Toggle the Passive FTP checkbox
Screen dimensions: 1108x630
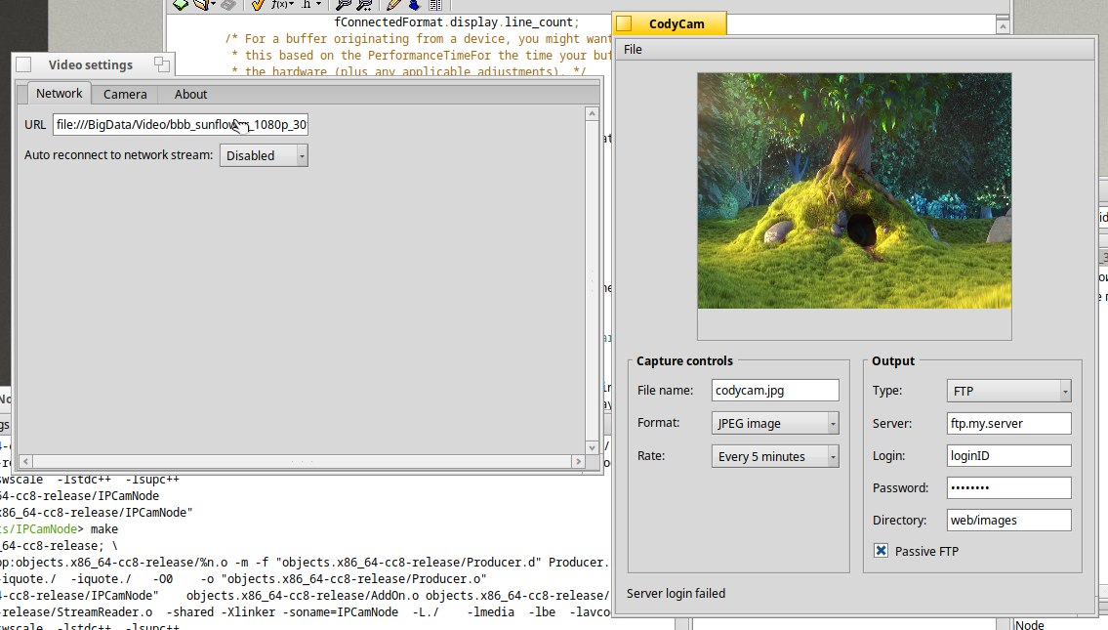881,551
